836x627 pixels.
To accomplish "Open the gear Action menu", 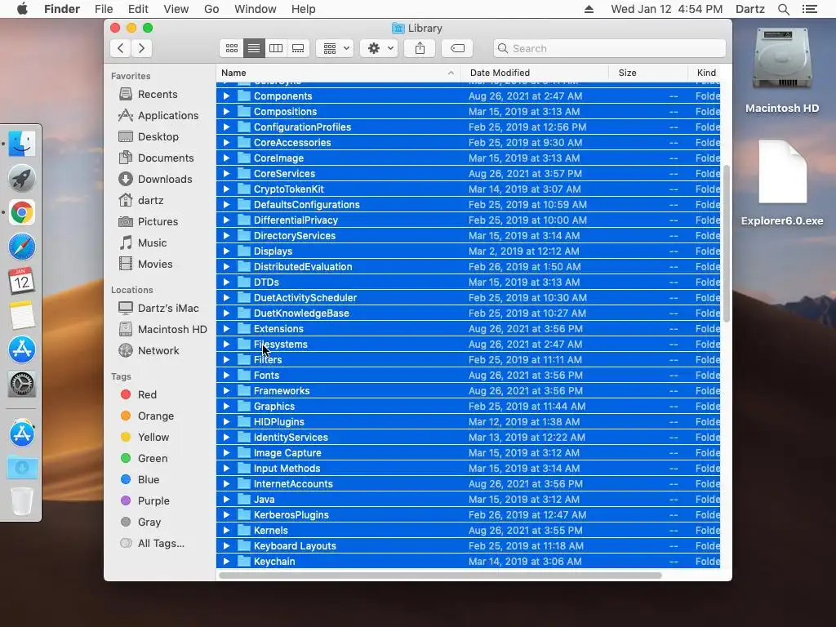I will pyautogui.click(x=380, y=48).
